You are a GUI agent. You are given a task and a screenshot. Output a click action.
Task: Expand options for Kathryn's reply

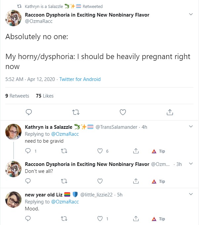coord(191,126)
